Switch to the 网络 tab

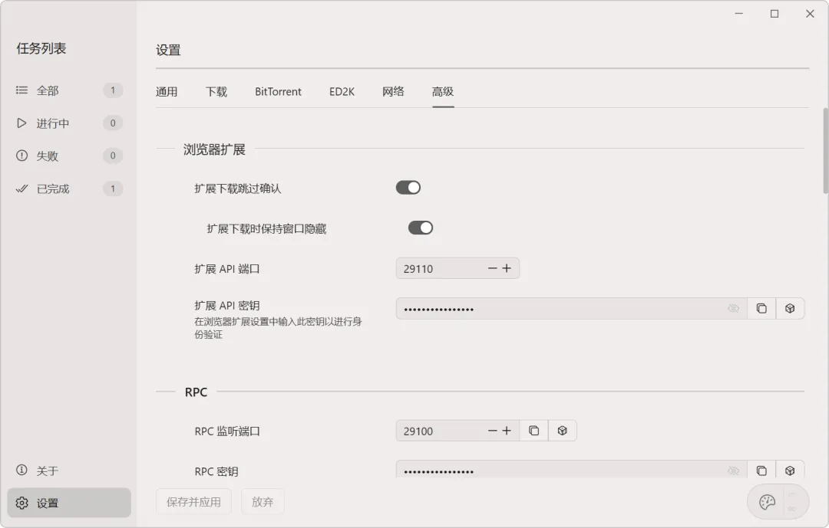click(393, 91)
